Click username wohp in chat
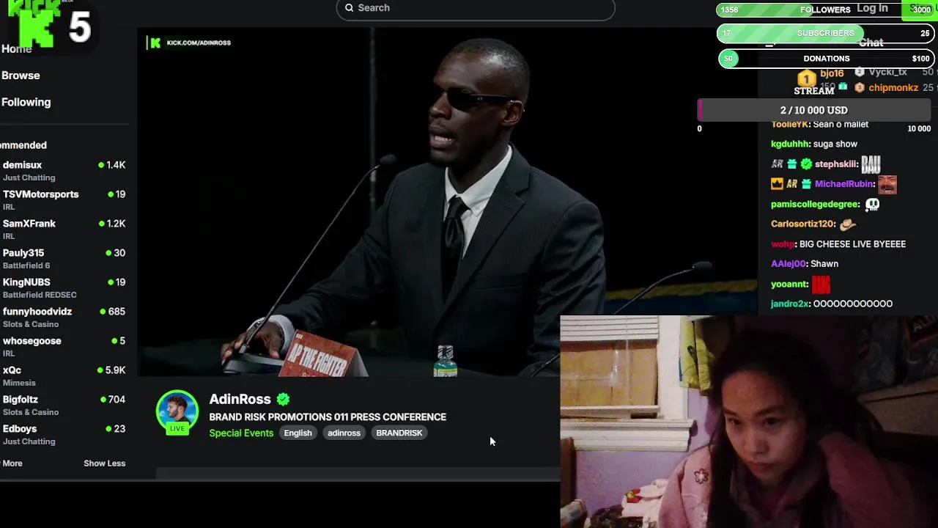The height and width of the screenshot is (528, 938). tap(783, 244)
